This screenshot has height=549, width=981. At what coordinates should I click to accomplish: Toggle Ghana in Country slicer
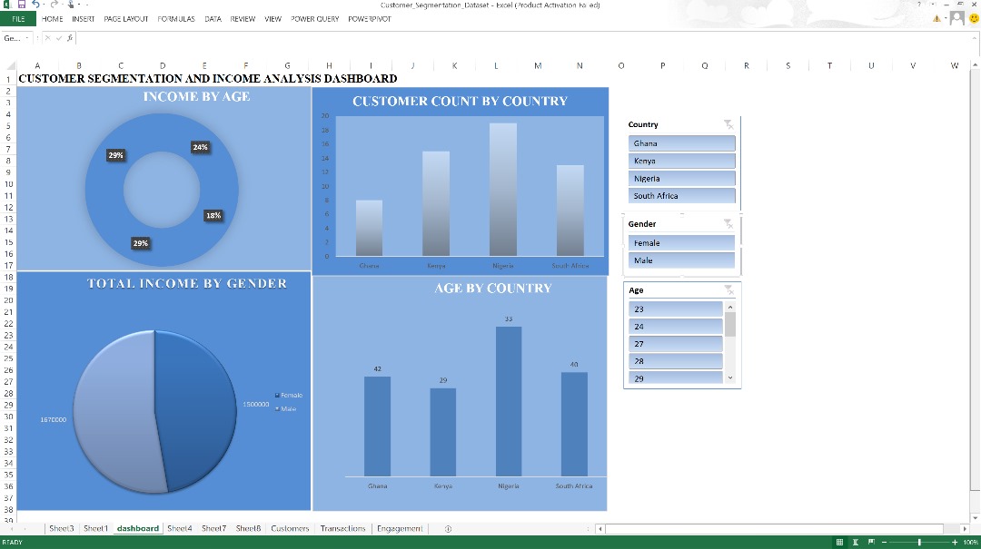(x=681, y=143)
